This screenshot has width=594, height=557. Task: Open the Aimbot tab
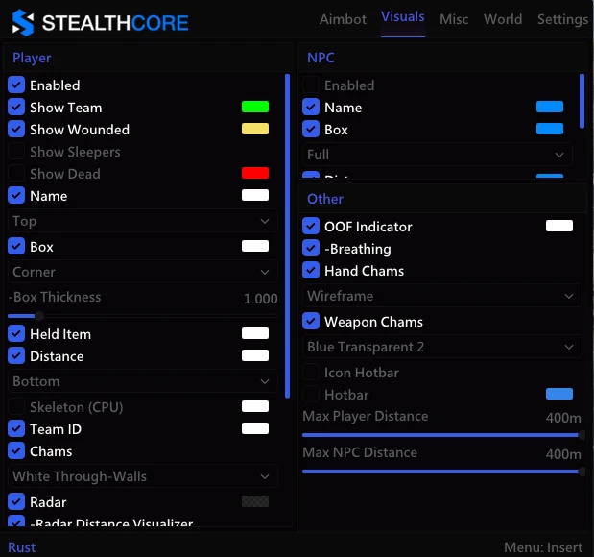pos(343,19)
